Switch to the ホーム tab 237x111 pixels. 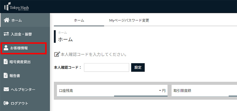coord(79,20)
